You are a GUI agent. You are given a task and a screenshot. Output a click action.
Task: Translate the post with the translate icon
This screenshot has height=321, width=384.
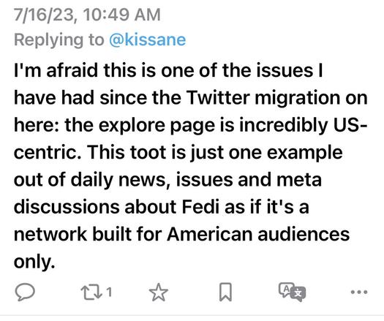click(x=292, y=292)
